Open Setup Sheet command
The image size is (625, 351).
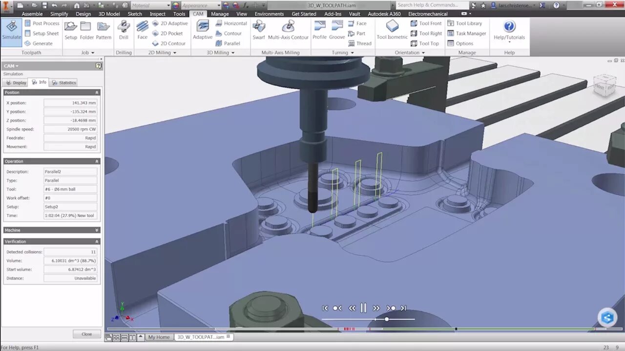[42, 34]
